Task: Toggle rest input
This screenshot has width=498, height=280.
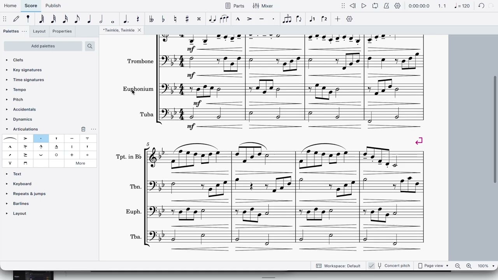Action: [x=138, y=19]
